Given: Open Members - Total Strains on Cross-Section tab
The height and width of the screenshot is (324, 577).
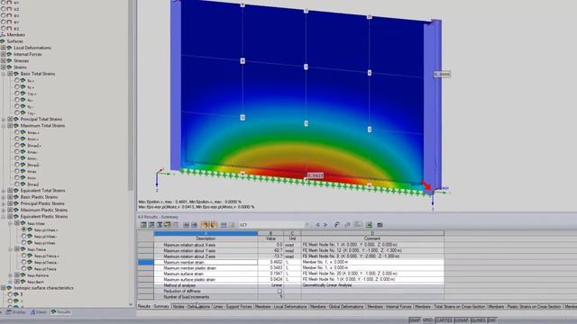Looking at the screenshot, I should [x=450, y=306].
